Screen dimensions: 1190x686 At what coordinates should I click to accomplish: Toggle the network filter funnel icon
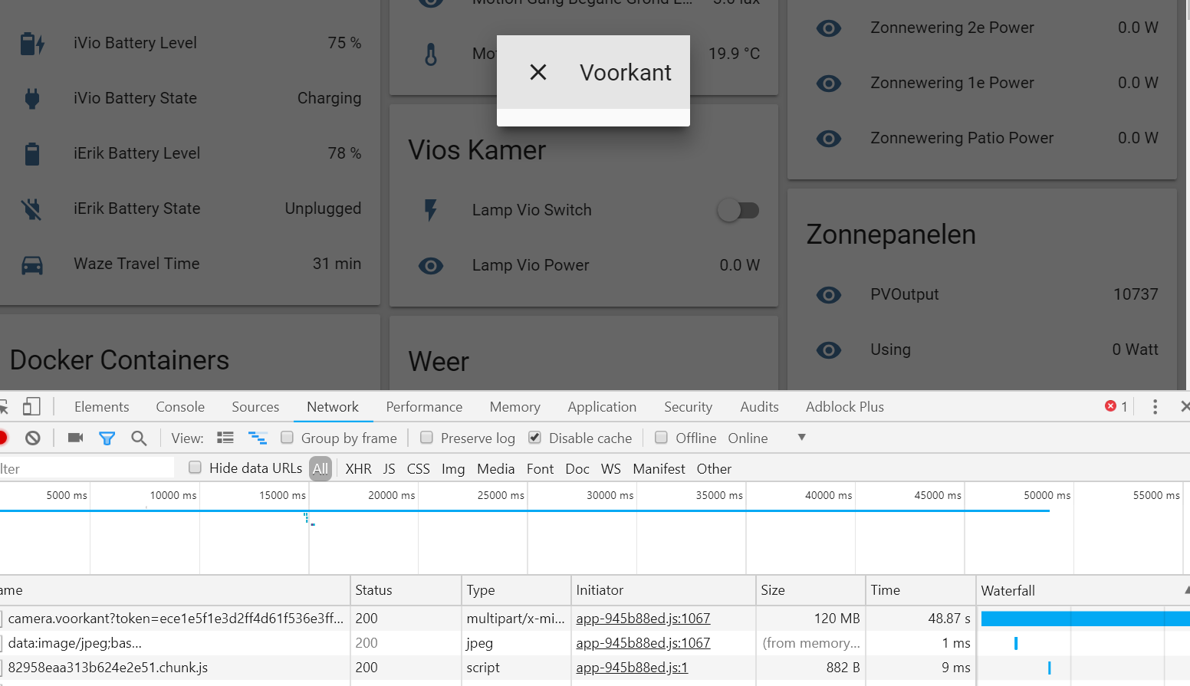click(x=107, y=438)
